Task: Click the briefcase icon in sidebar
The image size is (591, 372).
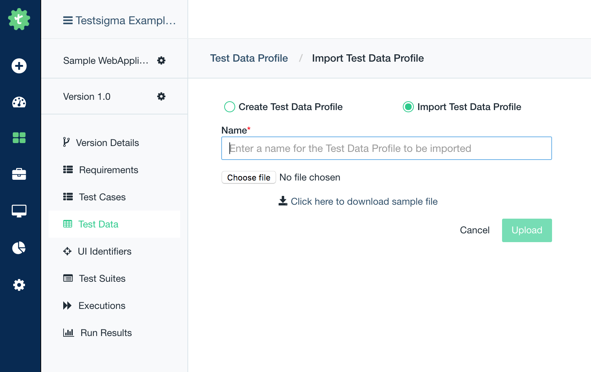Action: point(19,174)
